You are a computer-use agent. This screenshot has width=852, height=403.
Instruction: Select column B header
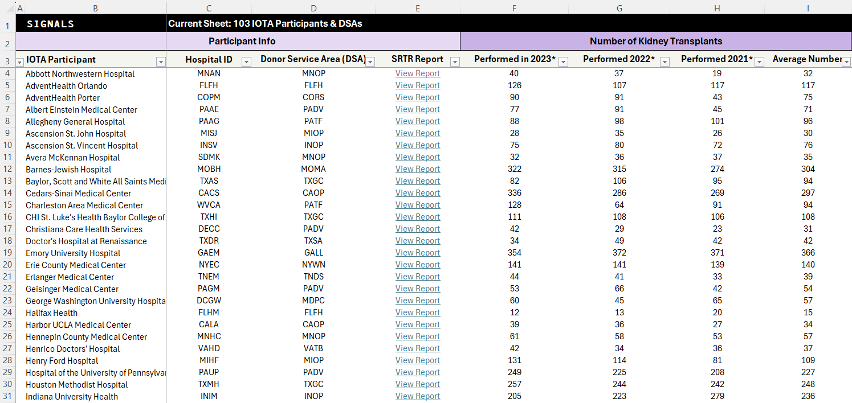pyautogui.click(x=95, y=8)
